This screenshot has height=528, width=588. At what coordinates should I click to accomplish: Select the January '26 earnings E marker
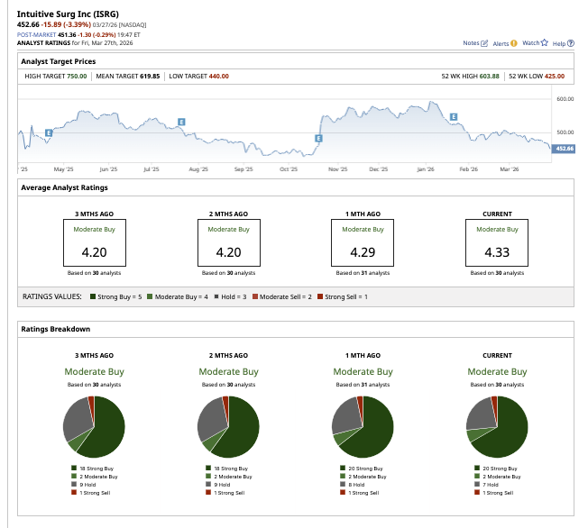[454, 117]
